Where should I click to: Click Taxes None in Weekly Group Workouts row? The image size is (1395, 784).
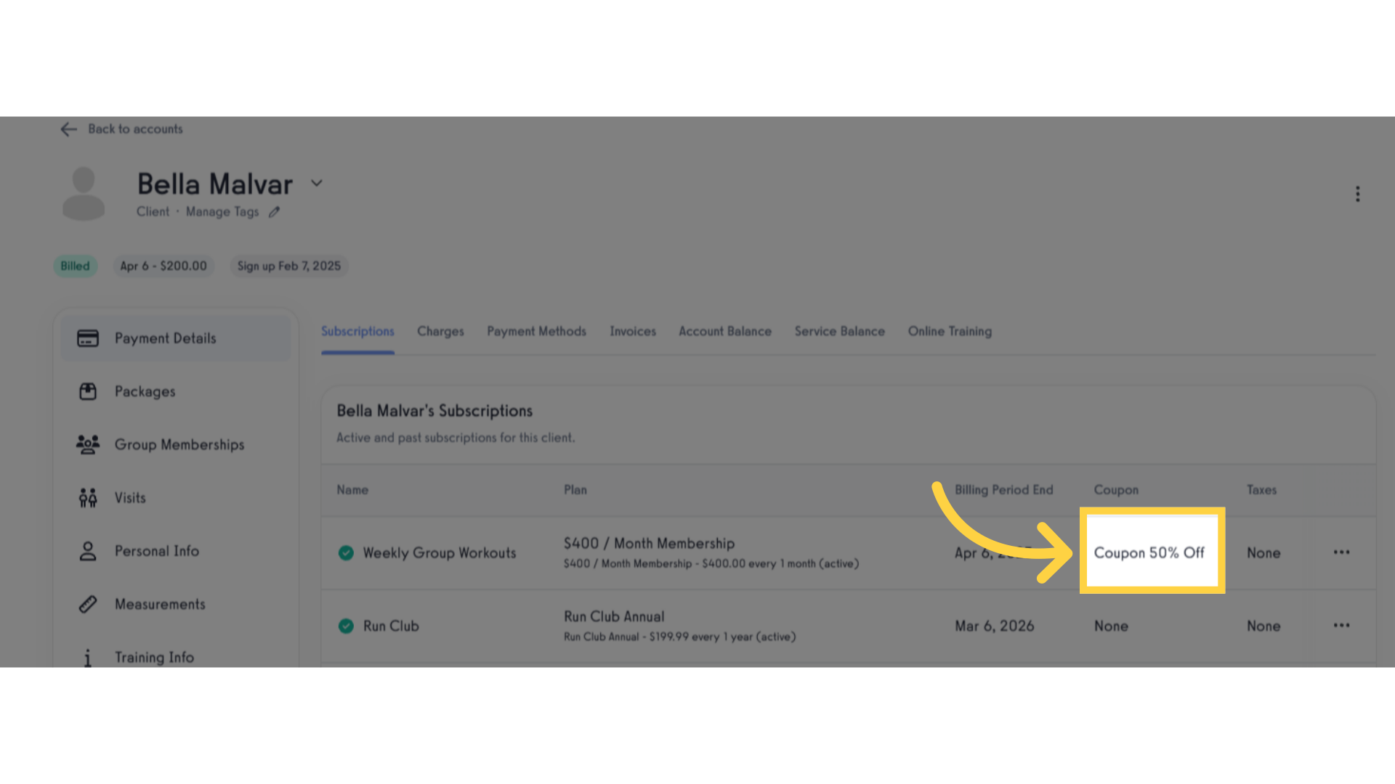coord(1263,553)
